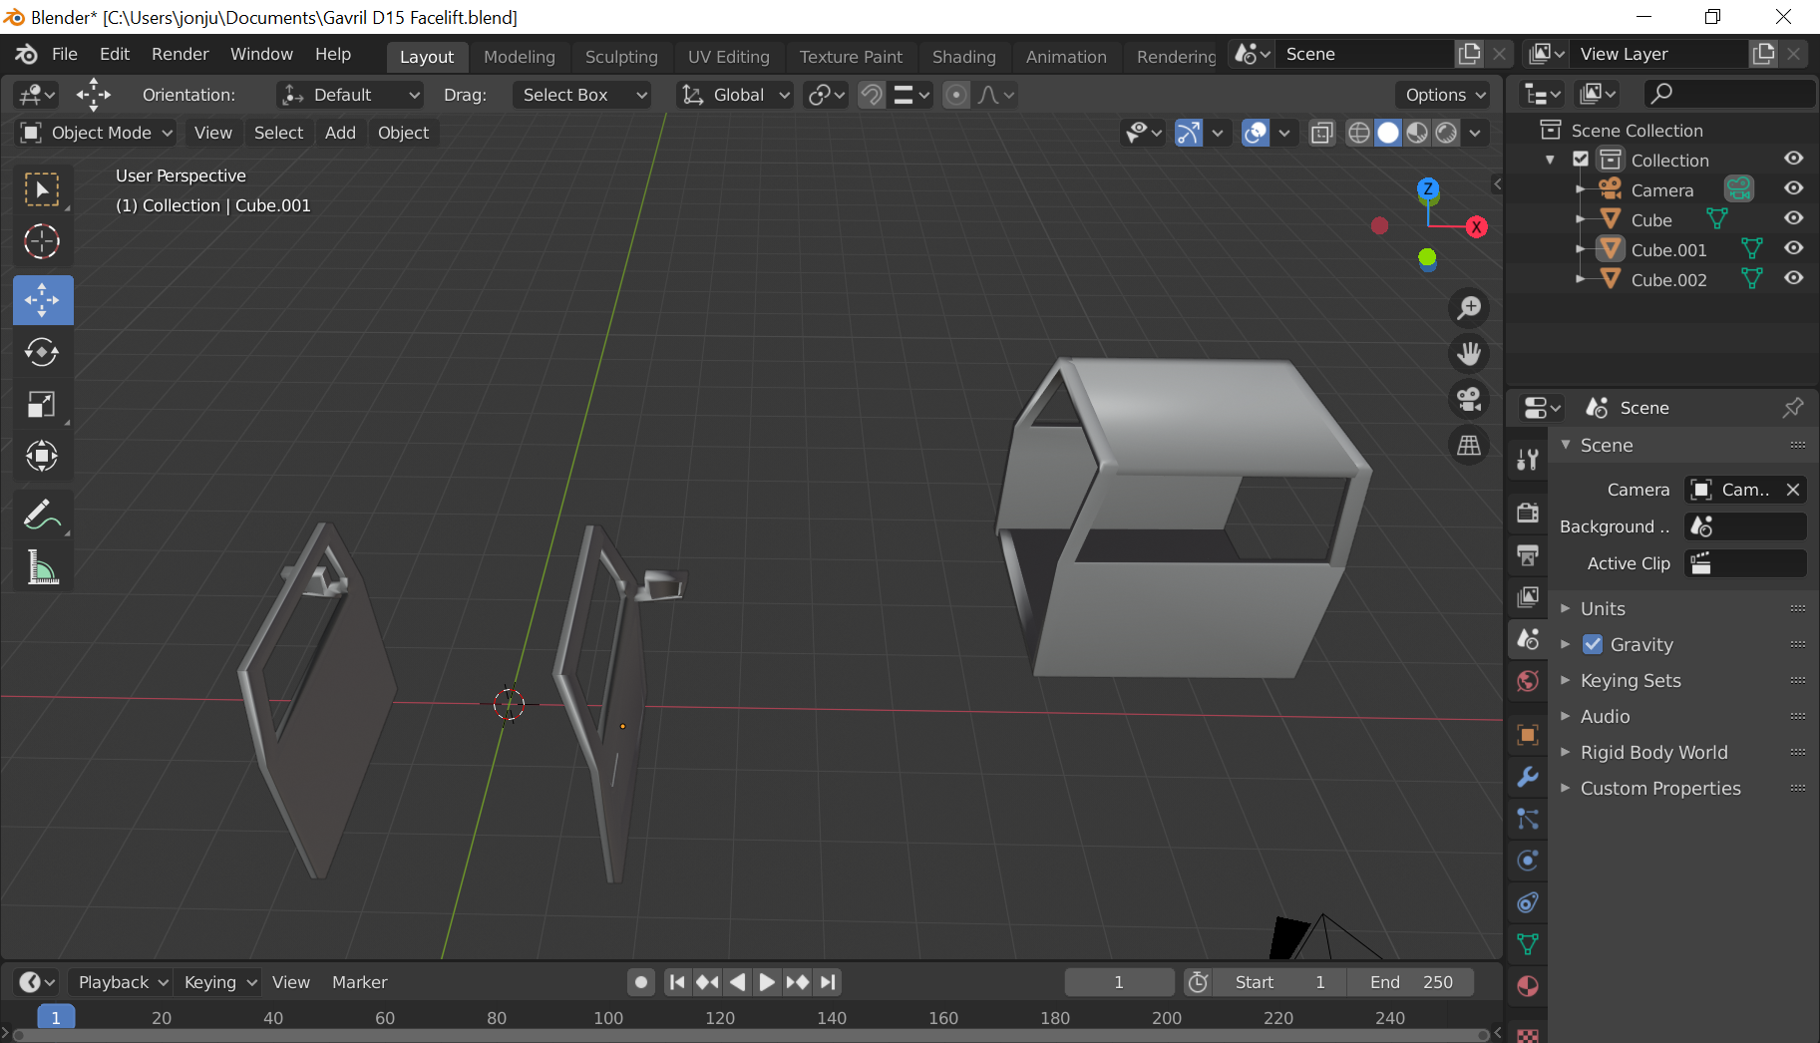The width and height of the screenshot is (1820, 1043).
Task: Switch to the Modeling workspace tab
Action: point(520,57)
